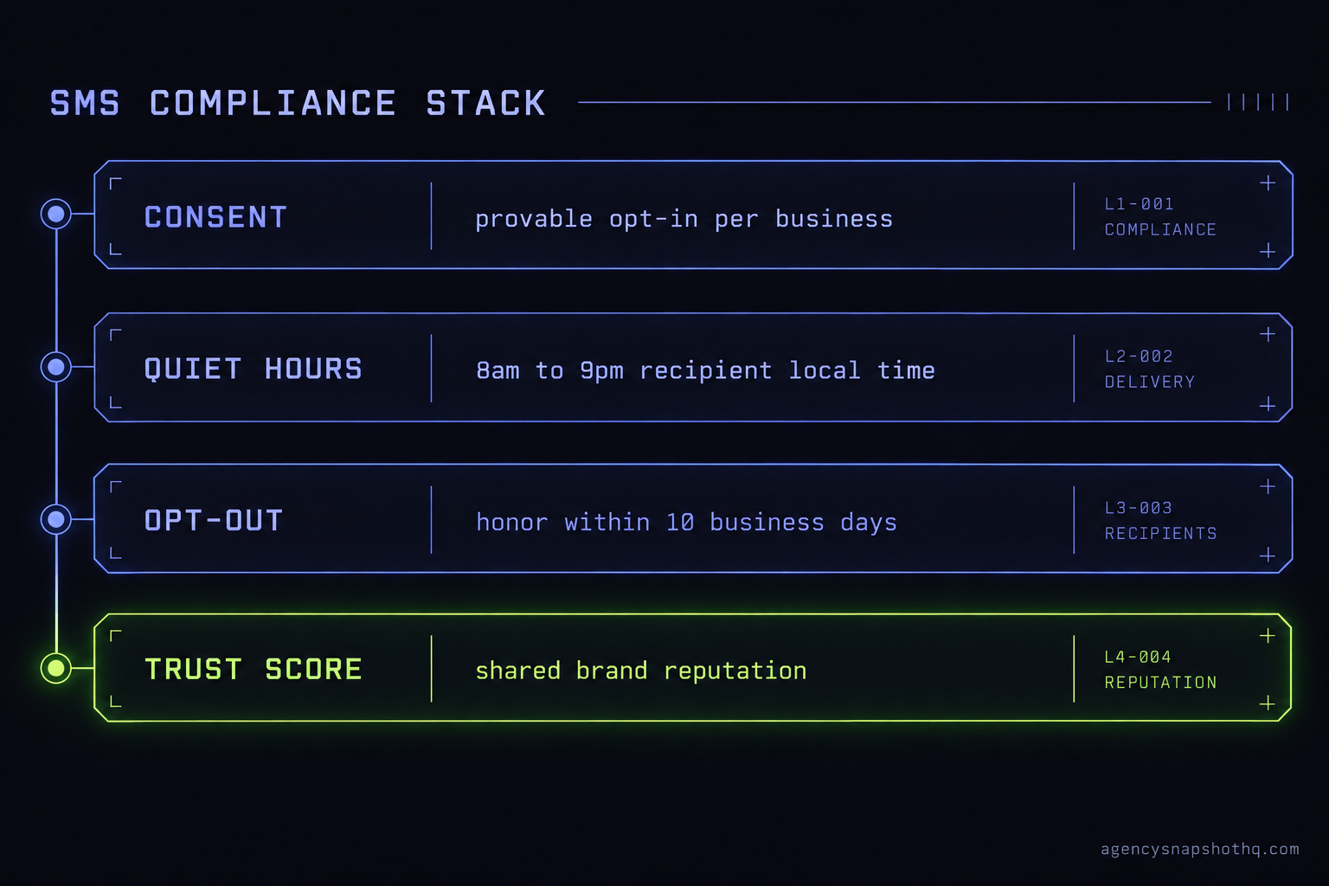Open the agencysnapshothq.com link

[1200, 849]
